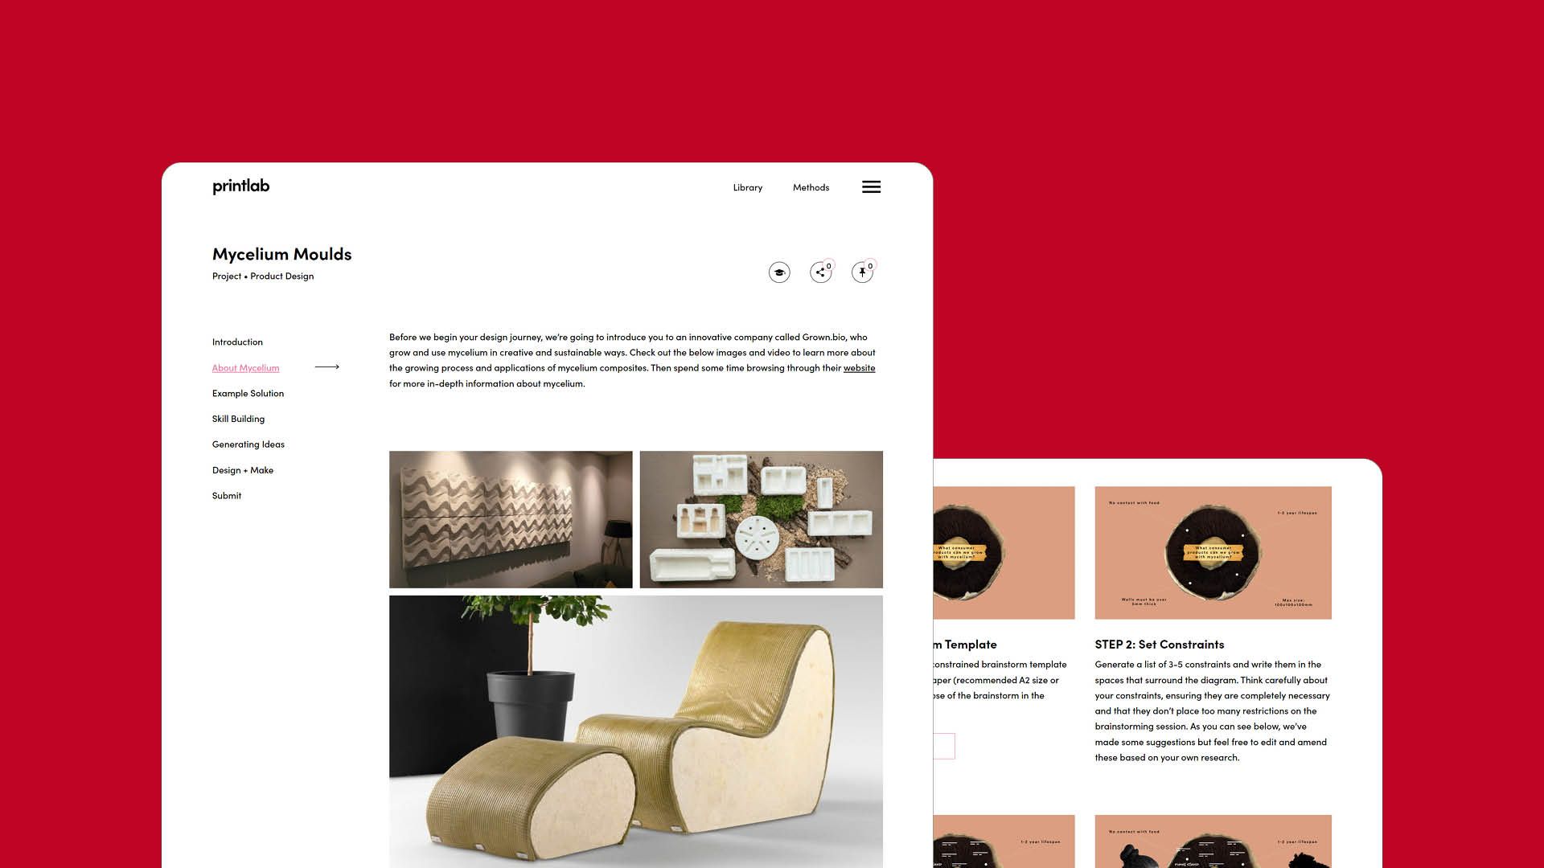Click the share icon button
This screenshot has height=868, width=1544.
click(x=821, y=272)
